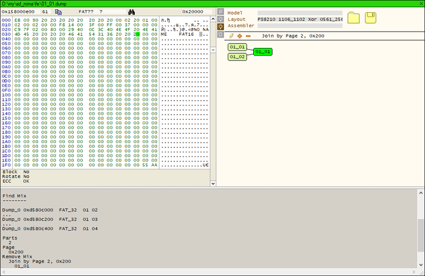Click the copy icon beside value 61
The width and height of the screenshot is (425, 276).
[x=58, y=12]
